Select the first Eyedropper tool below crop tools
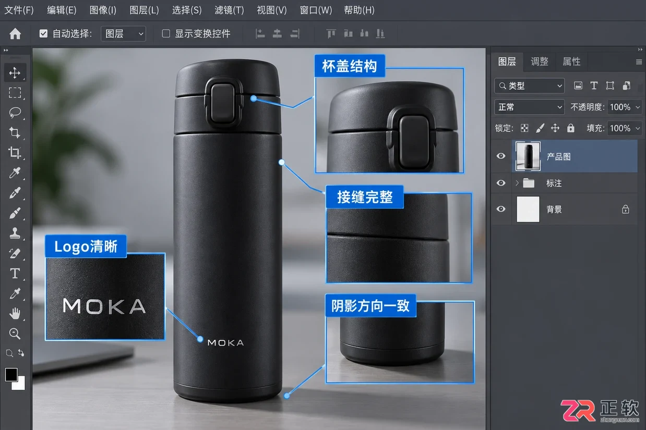The width and height of the screenshot is (646, 430). (x=15, y=173)
